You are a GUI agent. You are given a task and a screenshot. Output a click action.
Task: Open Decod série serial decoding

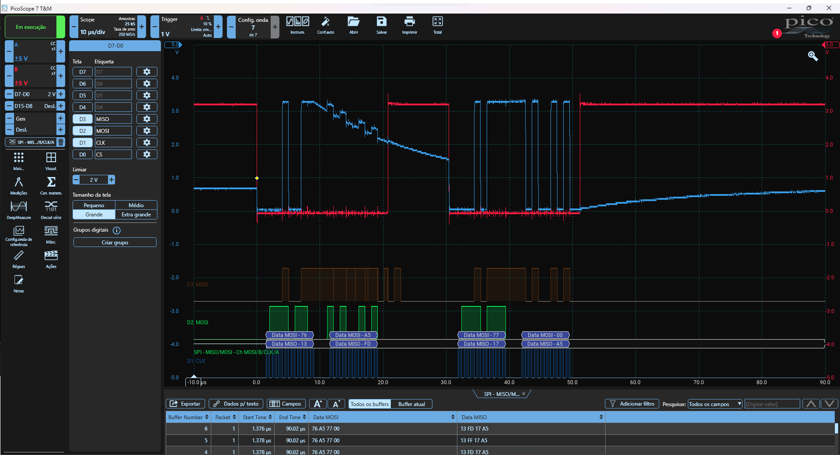click(x=51, y=210)
